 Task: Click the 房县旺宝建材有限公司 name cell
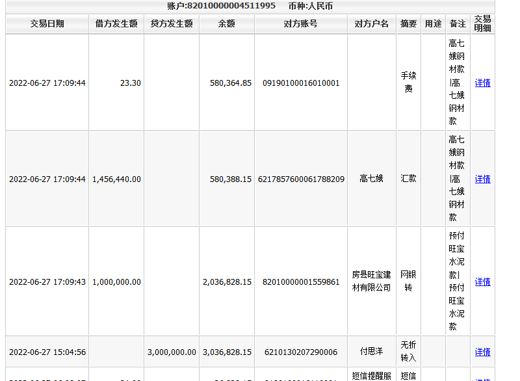click(371, 282)
